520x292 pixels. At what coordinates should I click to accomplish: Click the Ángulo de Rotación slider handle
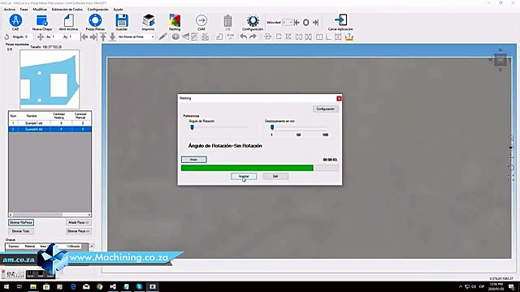tap(192, 127)
